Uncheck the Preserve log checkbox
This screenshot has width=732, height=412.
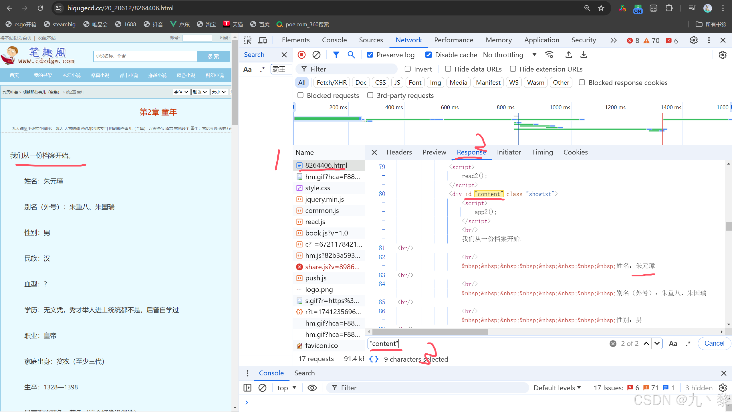370,55
